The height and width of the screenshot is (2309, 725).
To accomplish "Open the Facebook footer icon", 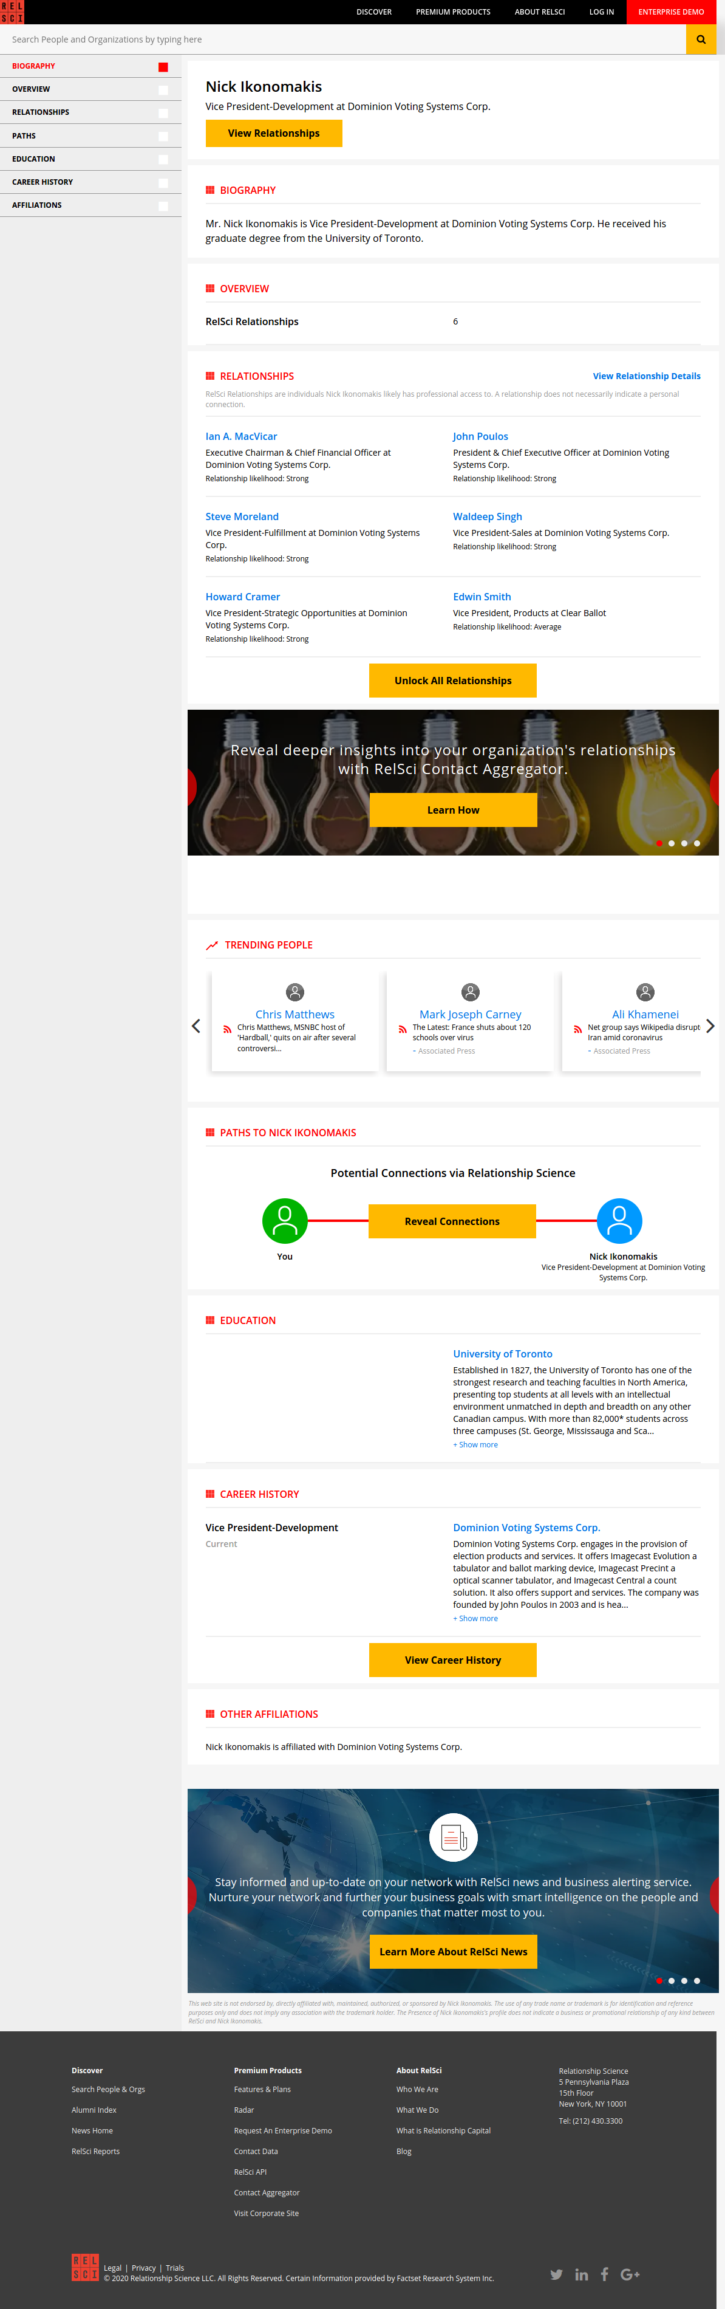I will point(605,2274).
